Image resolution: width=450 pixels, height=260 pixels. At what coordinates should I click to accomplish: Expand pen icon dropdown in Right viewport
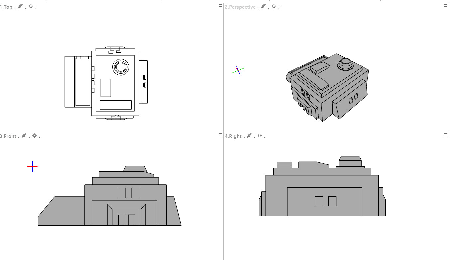point(255,137)
